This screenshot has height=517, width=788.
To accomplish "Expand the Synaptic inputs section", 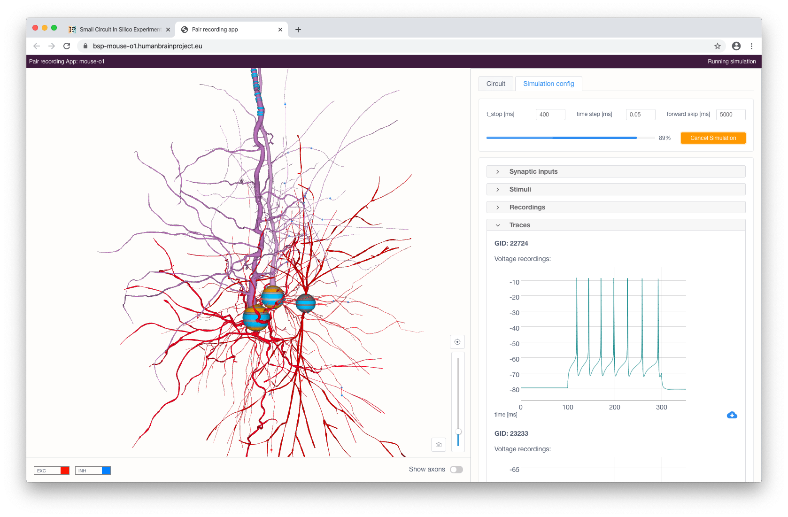I will 616,171.
